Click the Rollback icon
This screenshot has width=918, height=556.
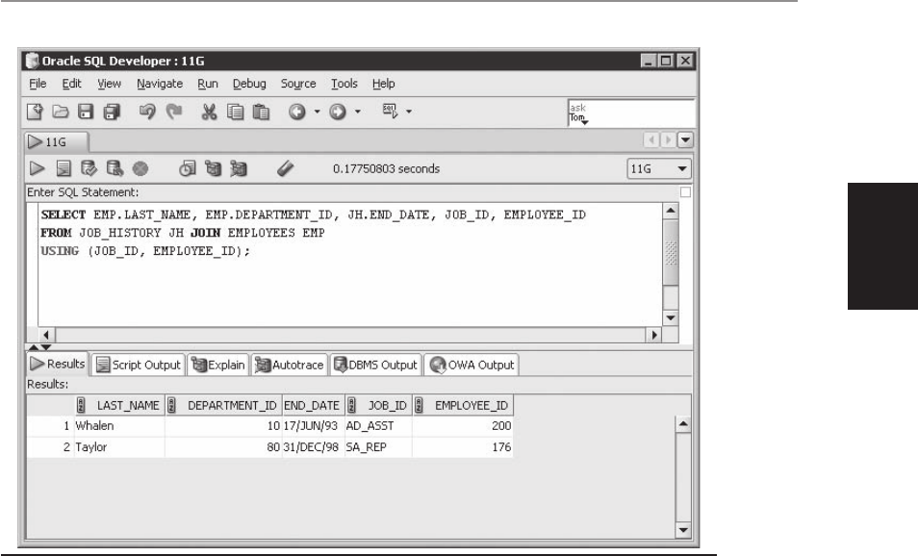tap(115, 168)
